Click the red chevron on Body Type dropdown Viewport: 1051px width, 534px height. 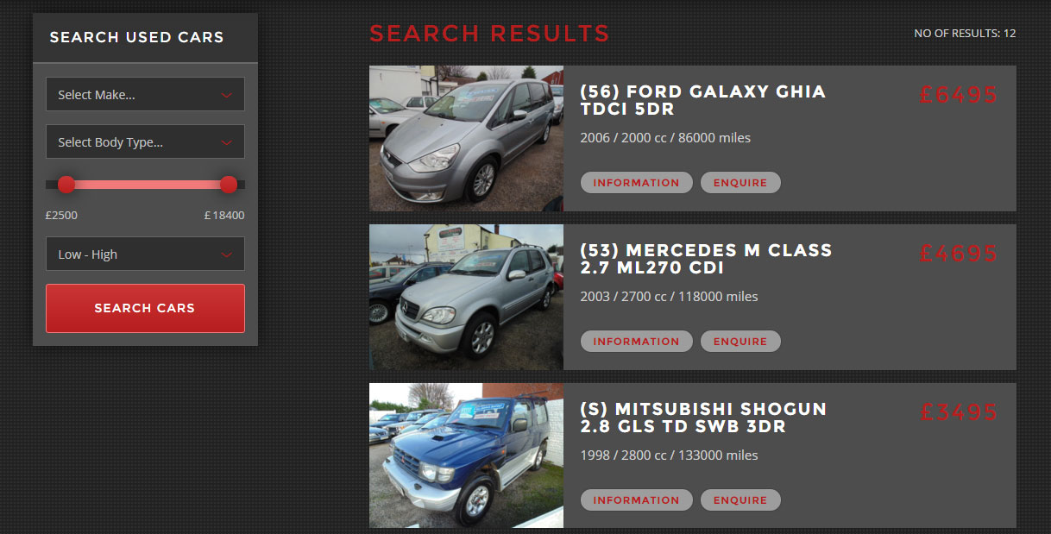tap(227, 142)
